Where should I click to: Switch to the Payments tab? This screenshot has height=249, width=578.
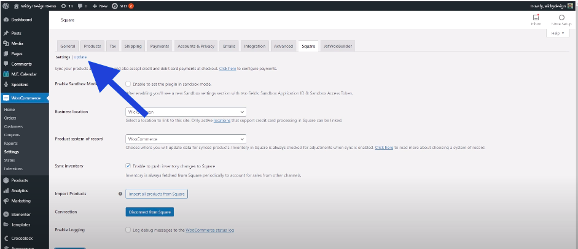tap(160, 46)
